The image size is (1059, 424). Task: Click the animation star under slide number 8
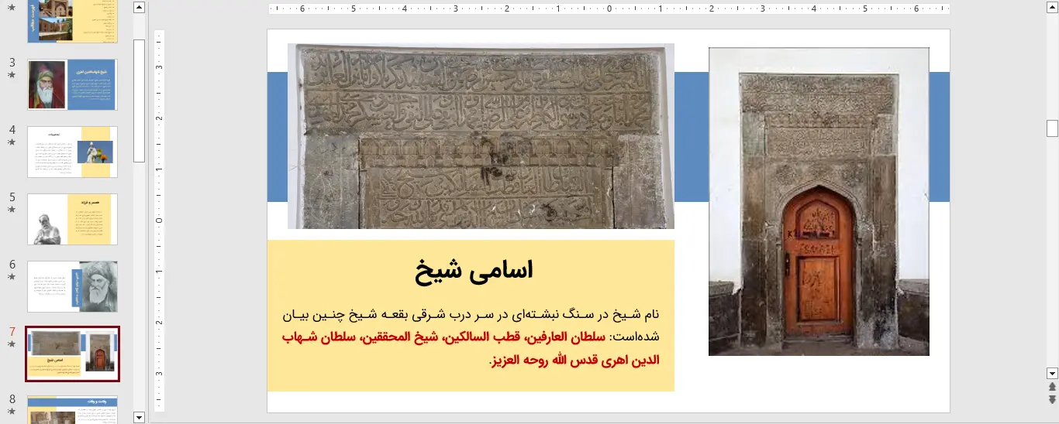point(12,412)
